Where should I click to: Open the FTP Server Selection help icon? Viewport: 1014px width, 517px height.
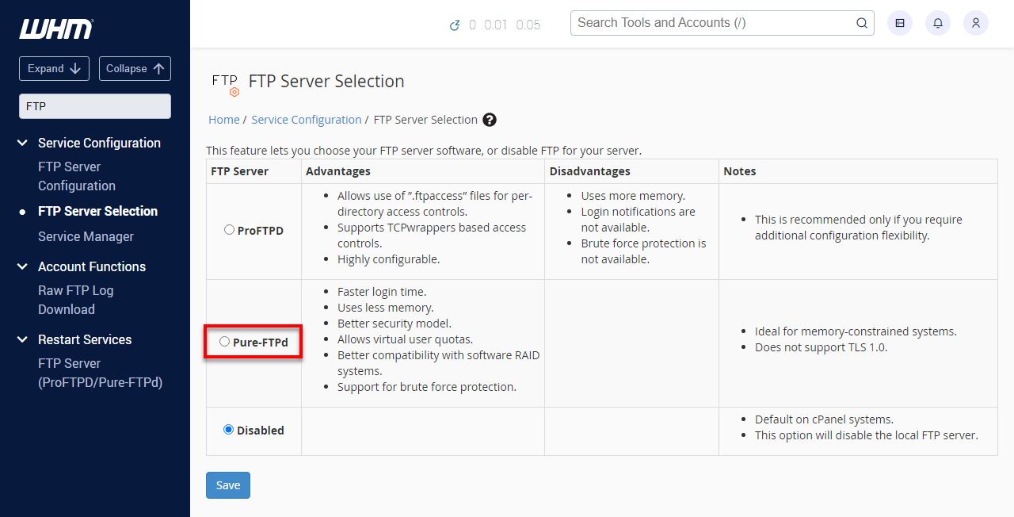[x=489, y=119]
